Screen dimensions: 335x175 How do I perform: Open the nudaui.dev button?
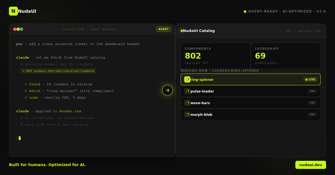coord(311,165)
